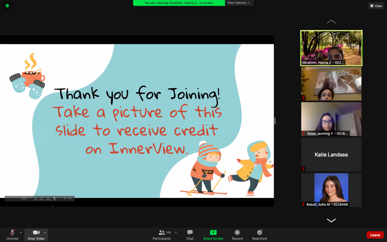Click the "Rebull, Sofia M – 0228498" name label
The image size is (387, 242).
[x=327, y=204]
